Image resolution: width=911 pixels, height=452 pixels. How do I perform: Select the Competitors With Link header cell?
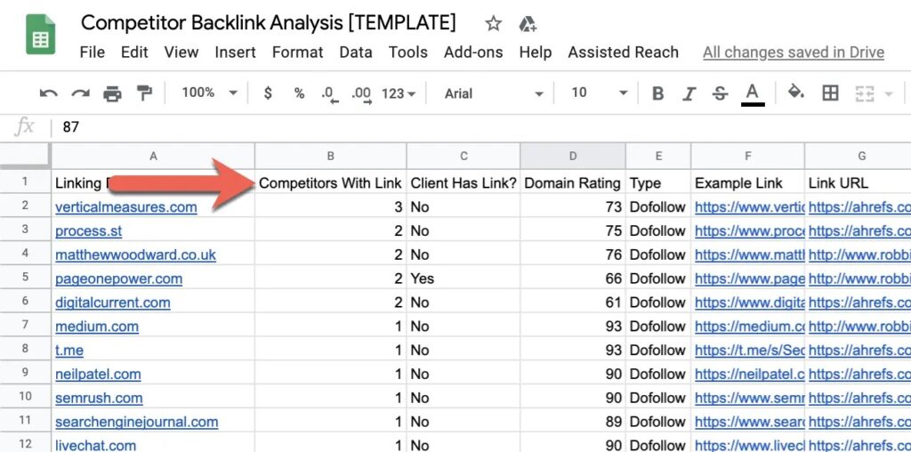coord(331,183)
